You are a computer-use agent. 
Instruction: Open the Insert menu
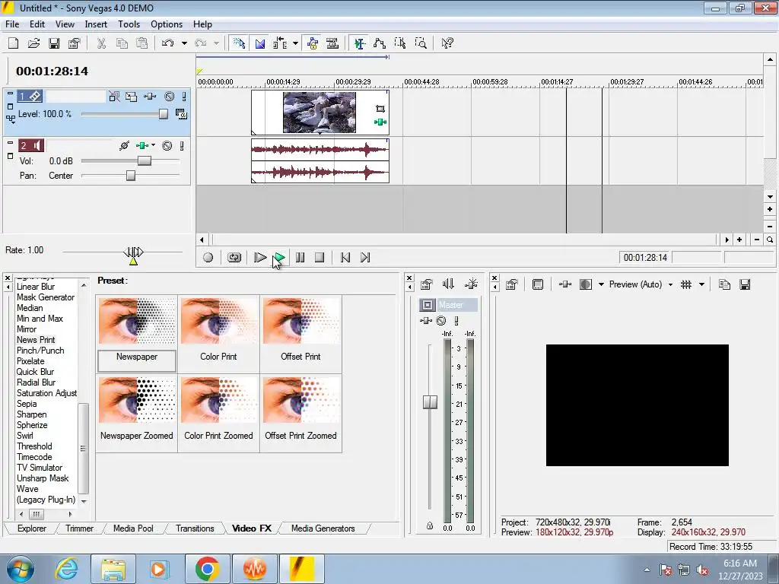coord(96,24)
